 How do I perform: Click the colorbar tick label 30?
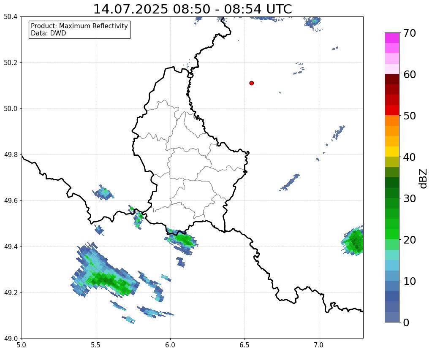[x=409, y=198]
